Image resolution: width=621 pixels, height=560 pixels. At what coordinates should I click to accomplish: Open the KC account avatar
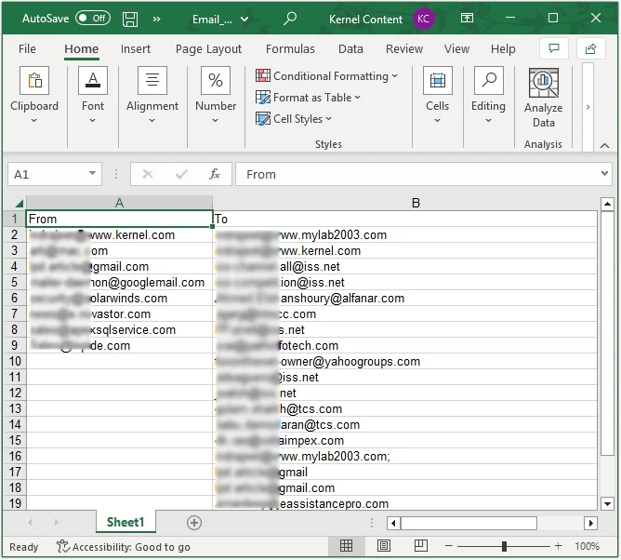(423, 19)
